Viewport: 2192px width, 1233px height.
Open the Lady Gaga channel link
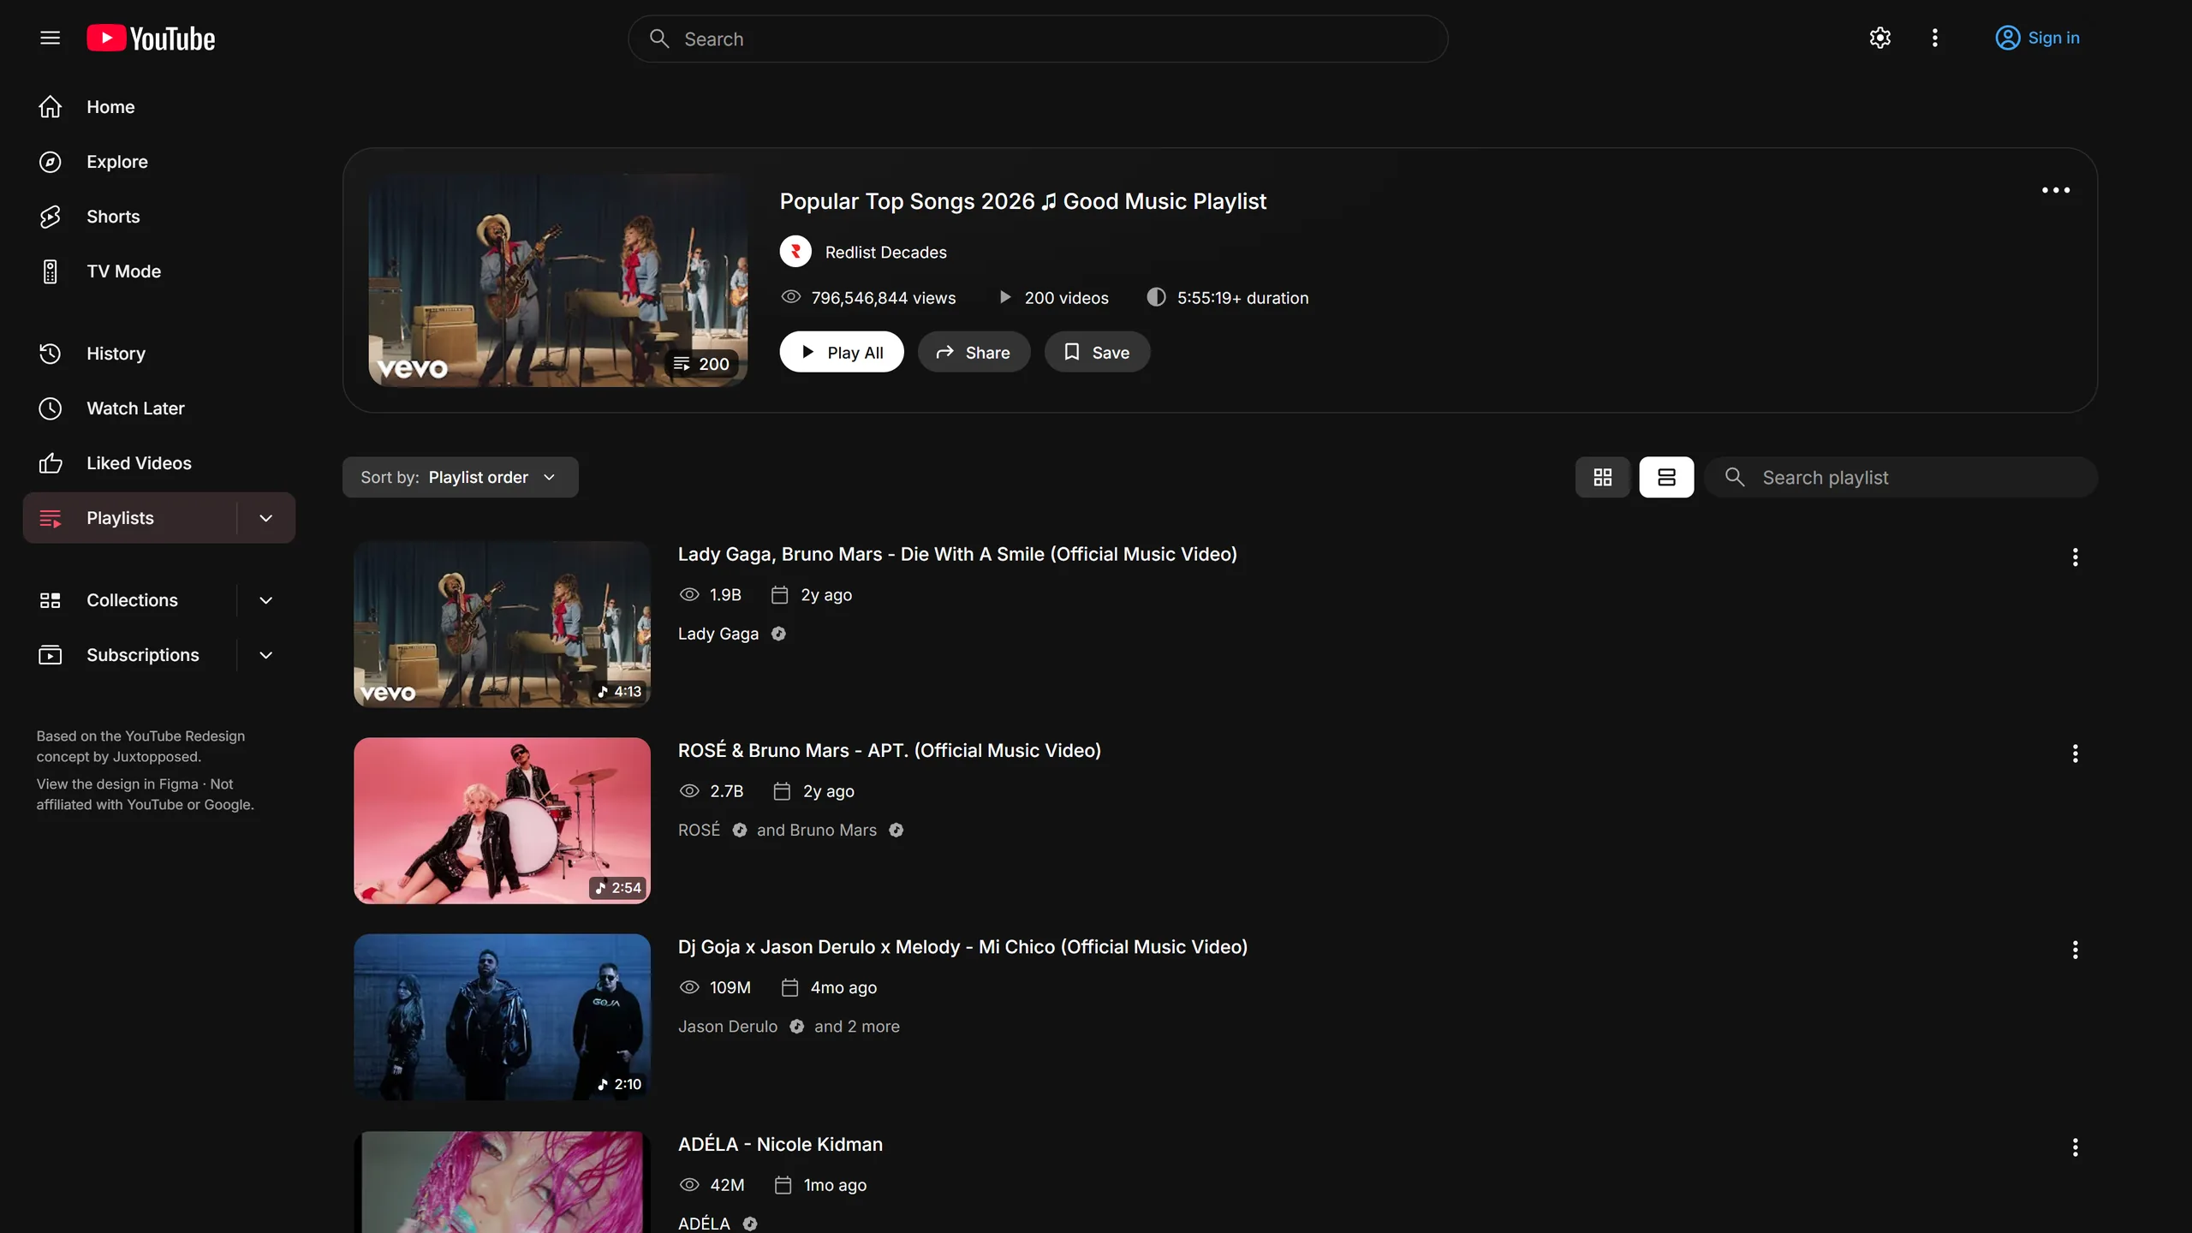[x=718, y=634]
